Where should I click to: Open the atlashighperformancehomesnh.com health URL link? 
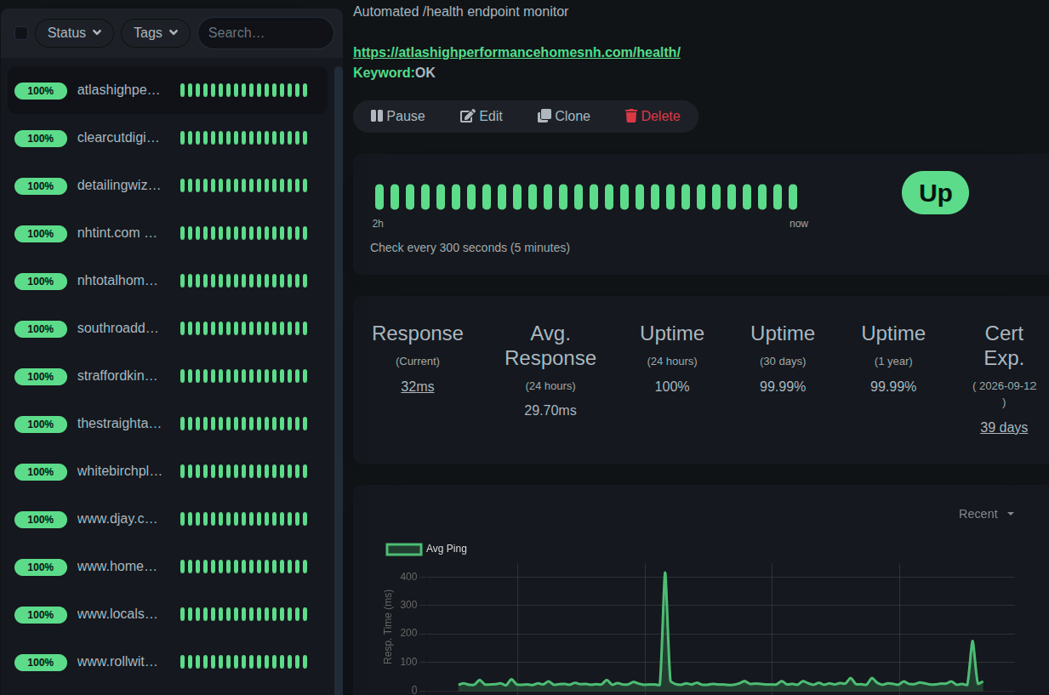point(516,52)
